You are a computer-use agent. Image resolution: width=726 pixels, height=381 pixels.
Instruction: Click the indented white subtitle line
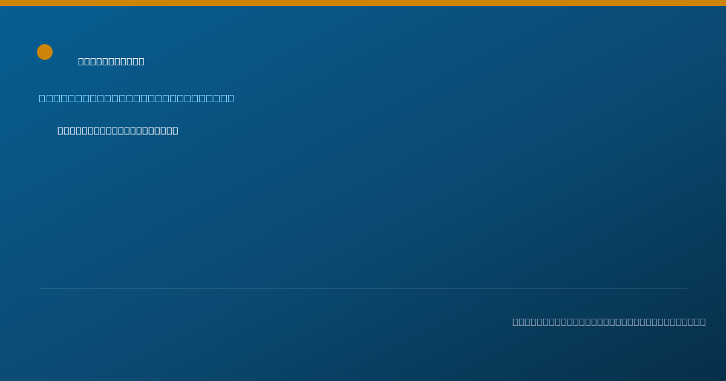pos(118,131)
